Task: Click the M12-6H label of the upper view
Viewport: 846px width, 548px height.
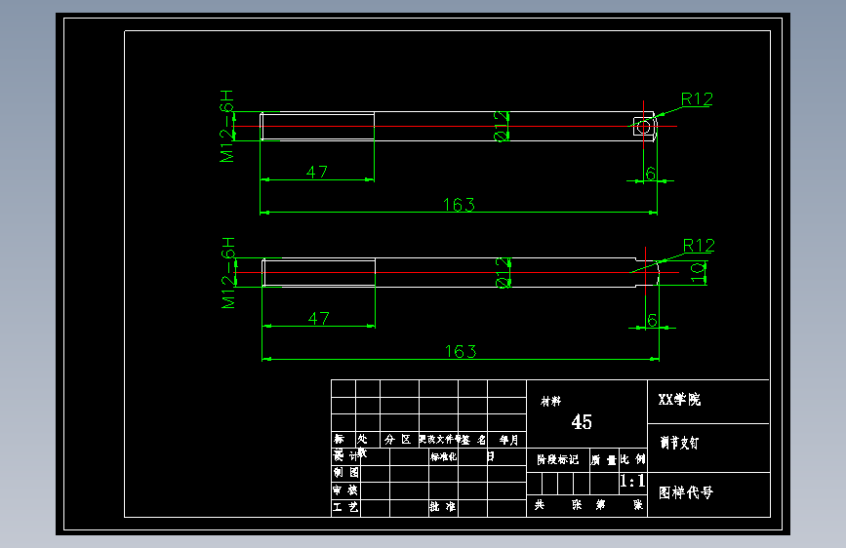Action: coord(227,126)
